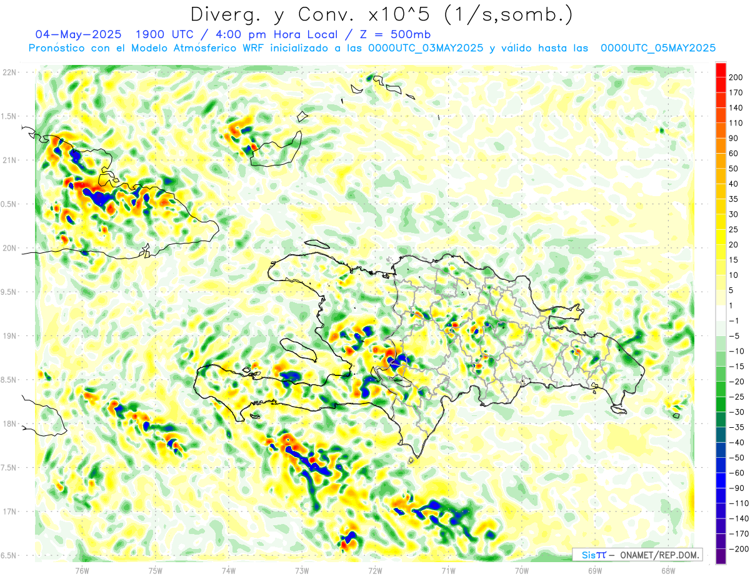
Task: Click the positive 200 colorbar label
Action: coord(737,77)
